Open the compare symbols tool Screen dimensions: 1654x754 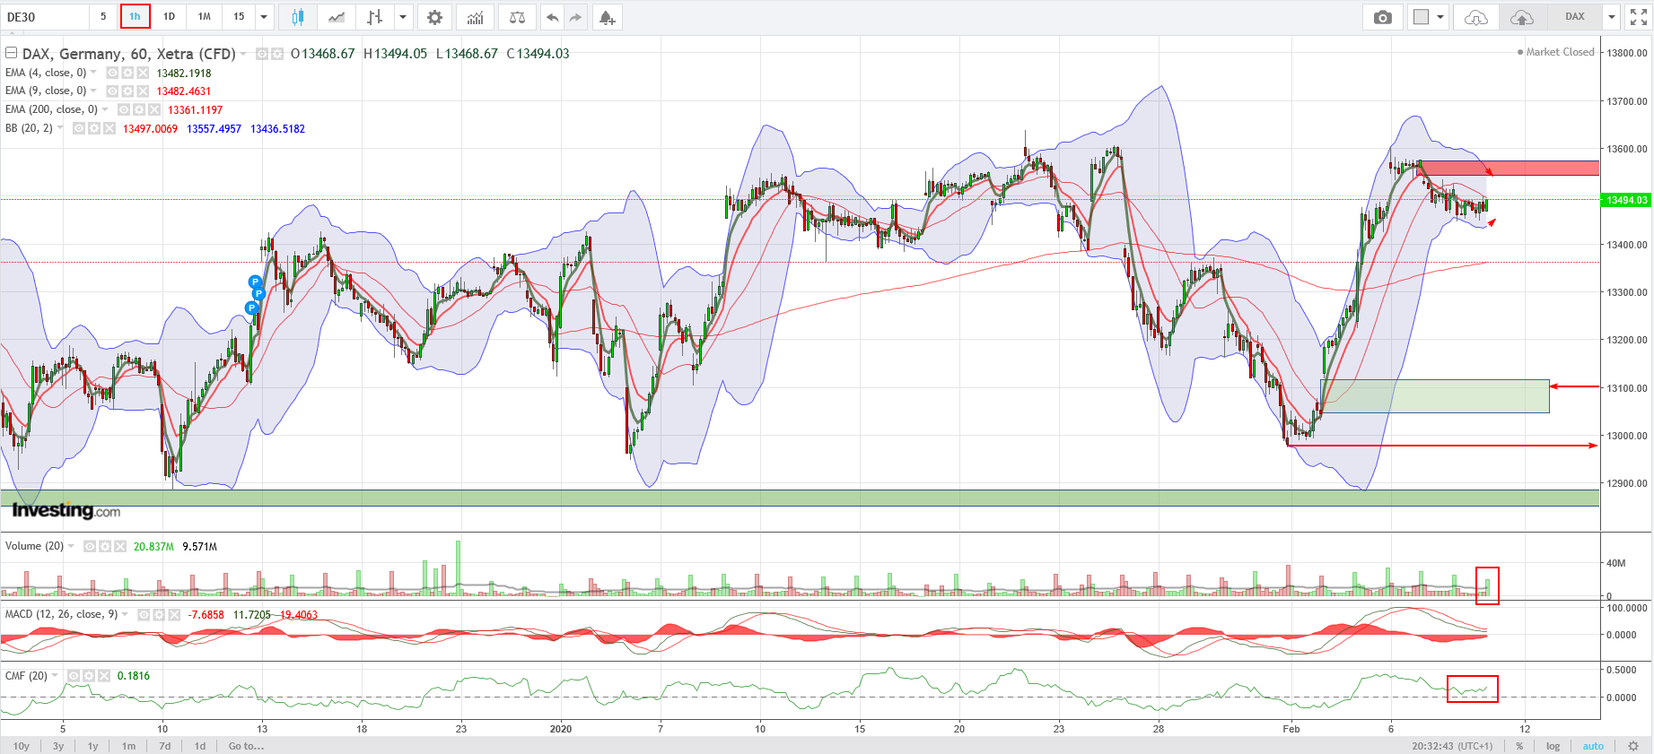coord(517,17)
